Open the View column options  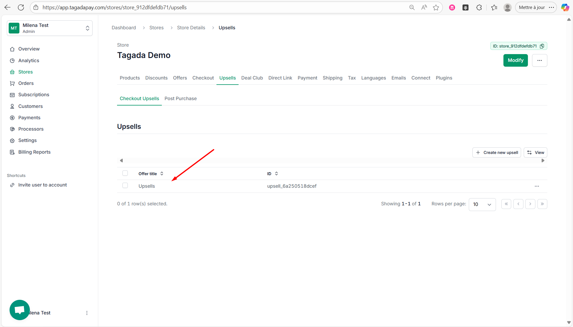(535, 152)
